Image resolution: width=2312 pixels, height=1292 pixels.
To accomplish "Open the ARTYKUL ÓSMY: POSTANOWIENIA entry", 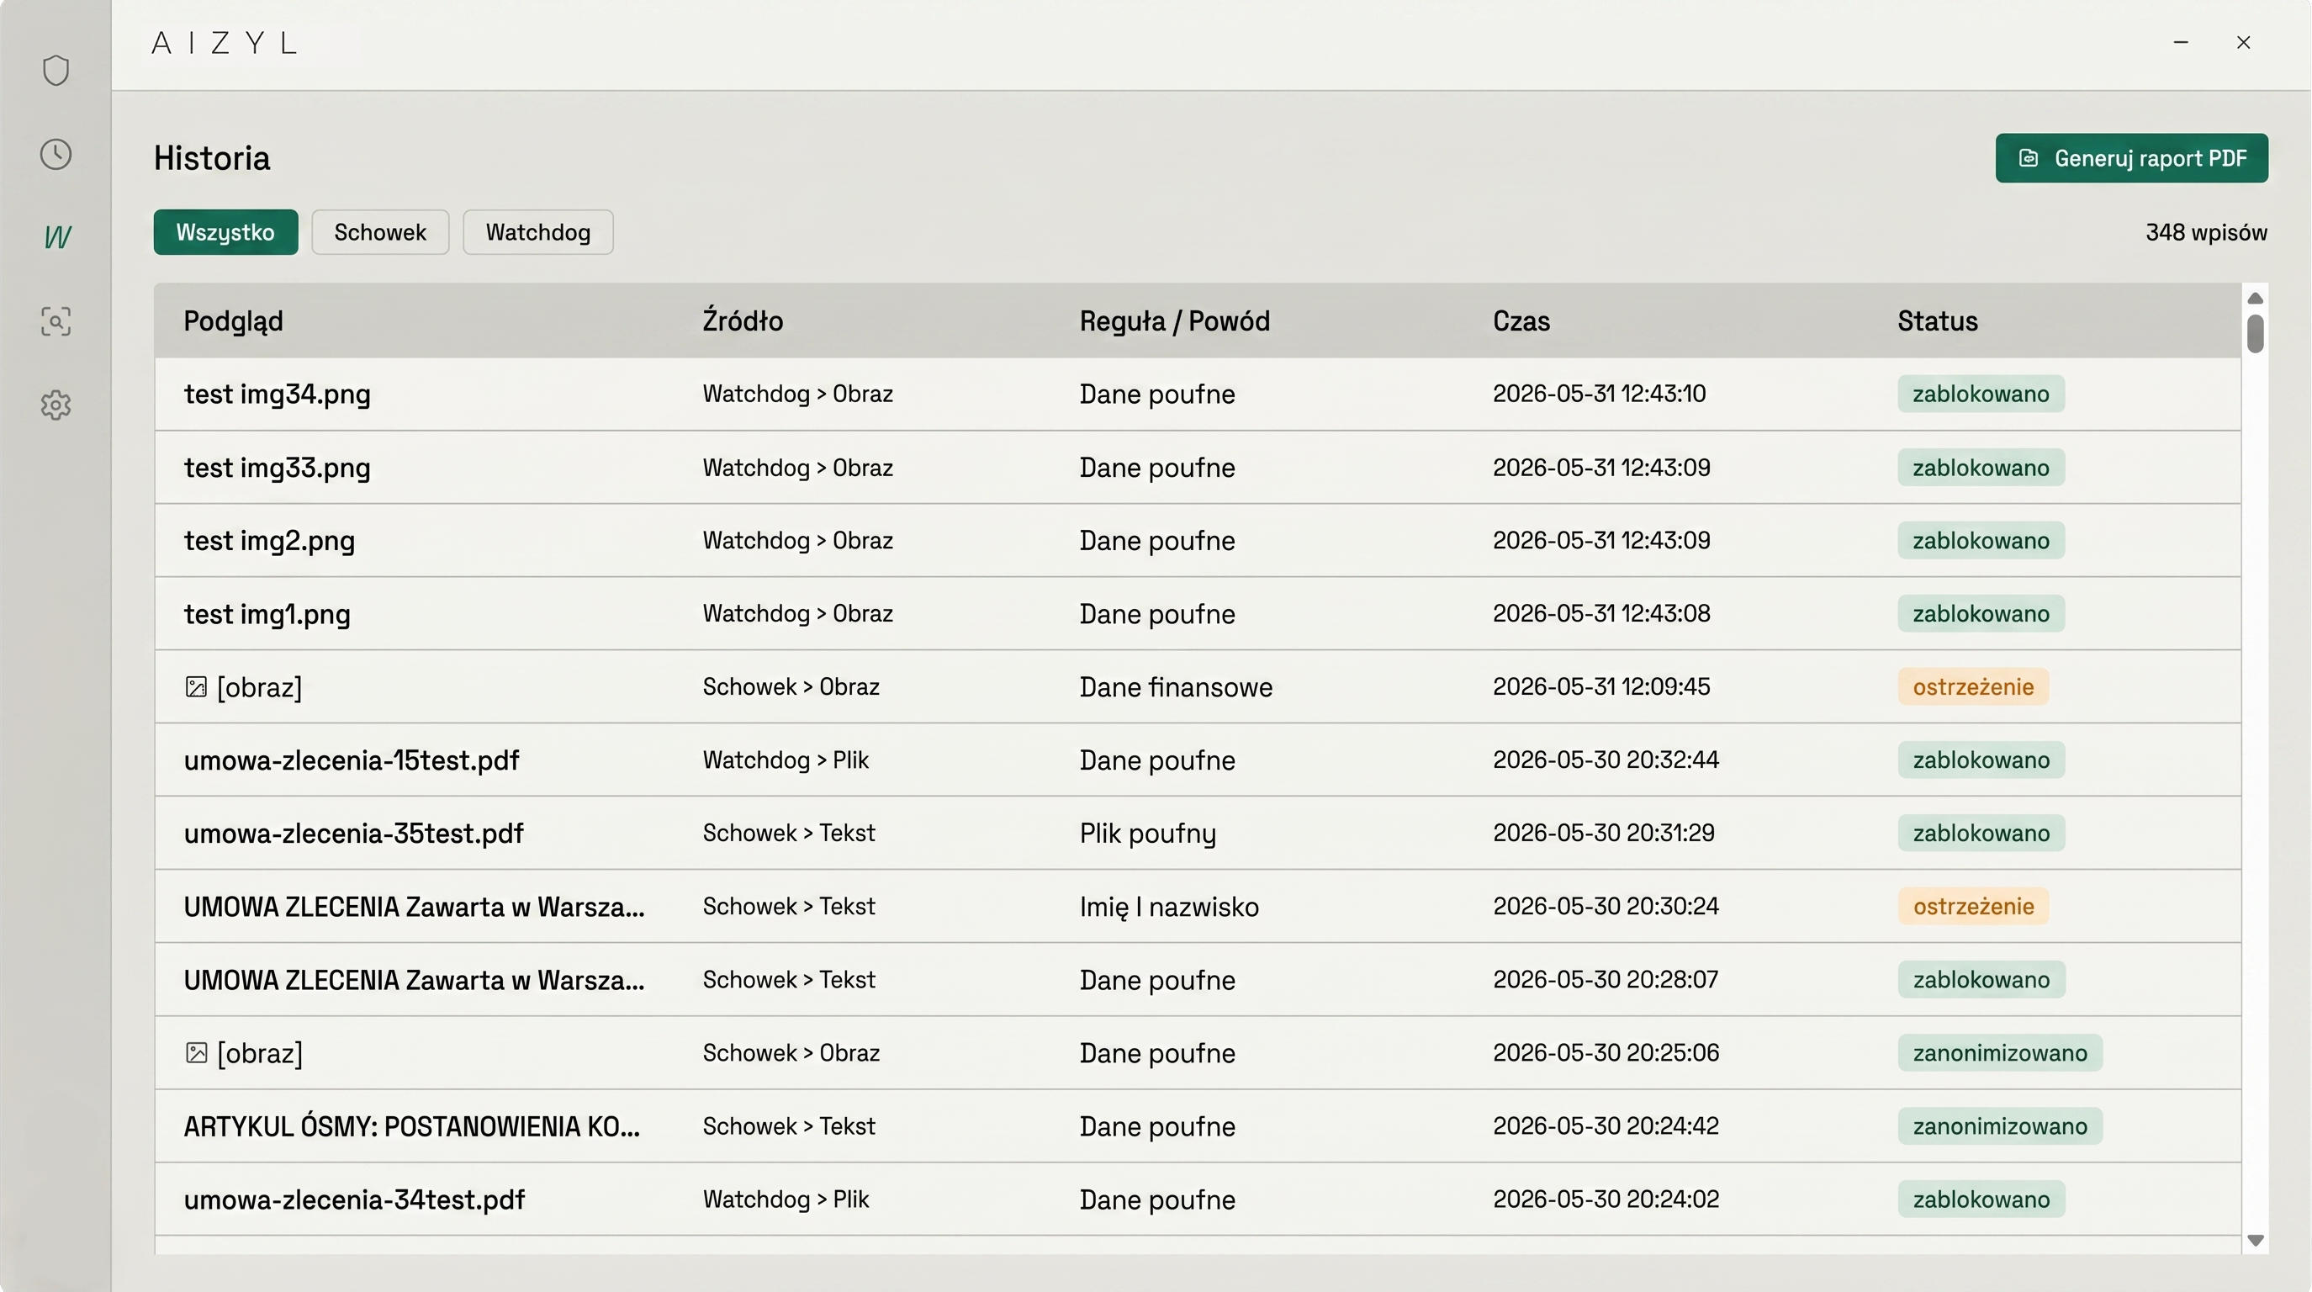I will tap(412, 1126).
